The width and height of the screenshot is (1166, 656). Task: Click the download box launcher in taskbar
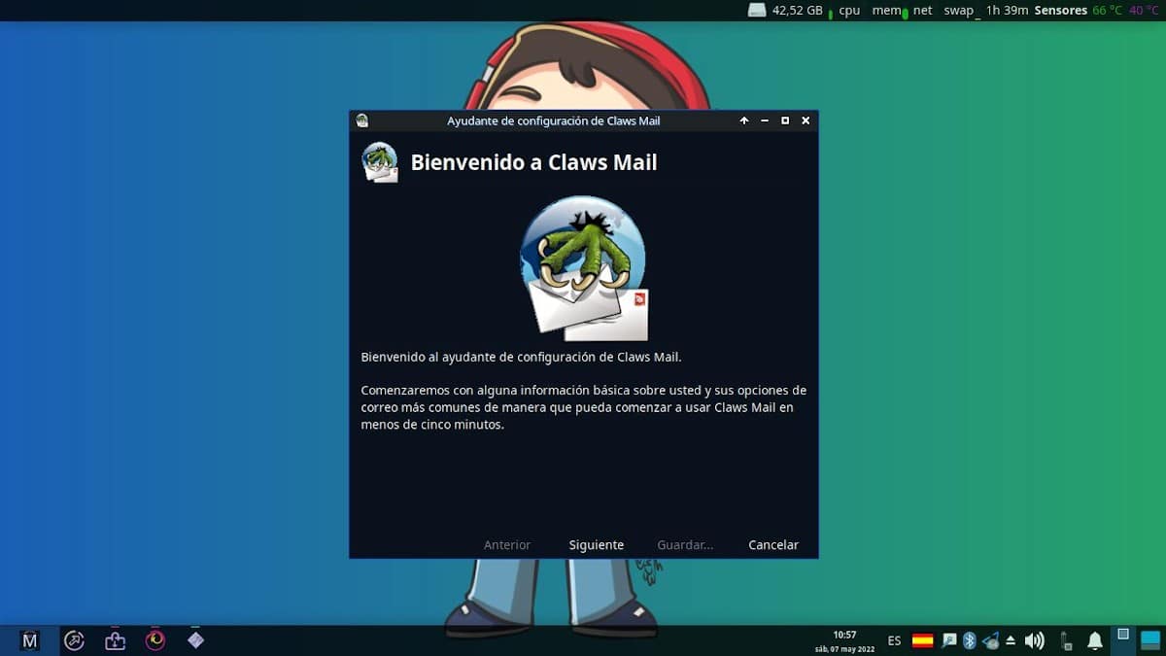click(115, 640)
